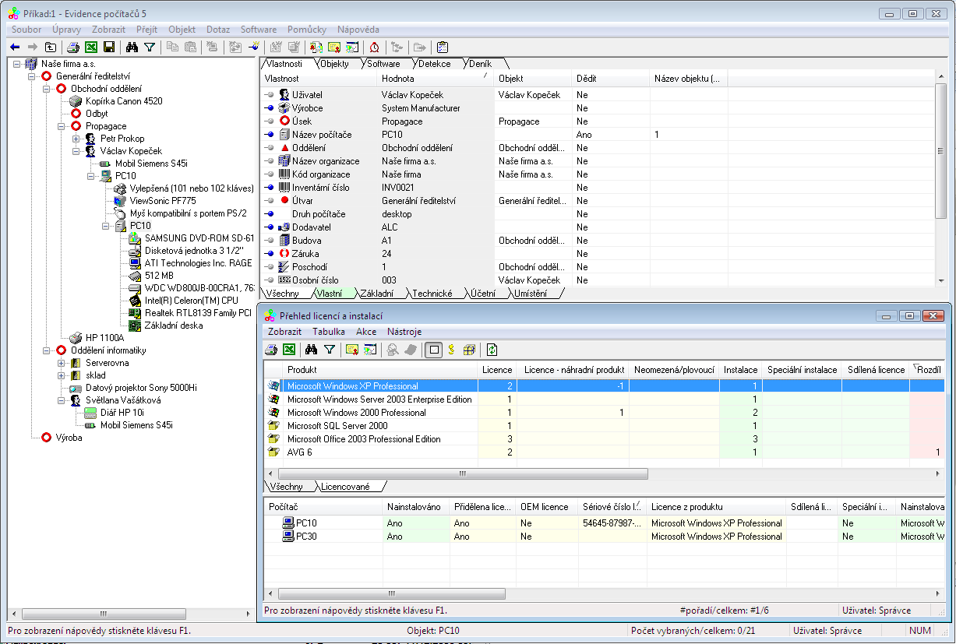This screenshot has width=956, height=644.
Task: Open the Tabulka menu
Action: (x=329, y=332)
